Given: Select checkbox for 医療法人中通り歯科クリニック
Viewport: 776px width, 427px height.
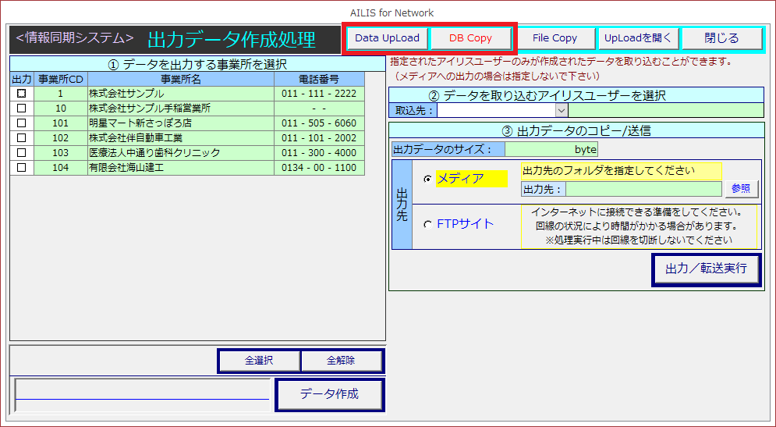Looking at the screenshot, I should coord(21,153).
